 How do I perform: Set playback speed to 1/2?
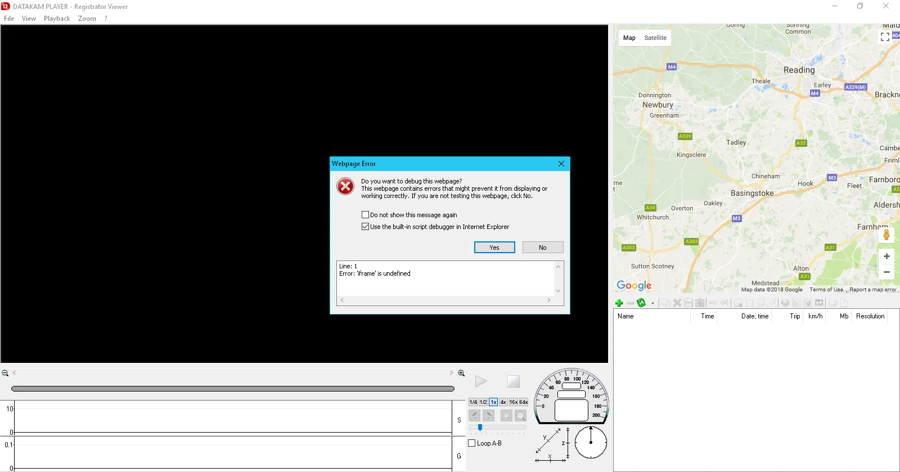483,402
